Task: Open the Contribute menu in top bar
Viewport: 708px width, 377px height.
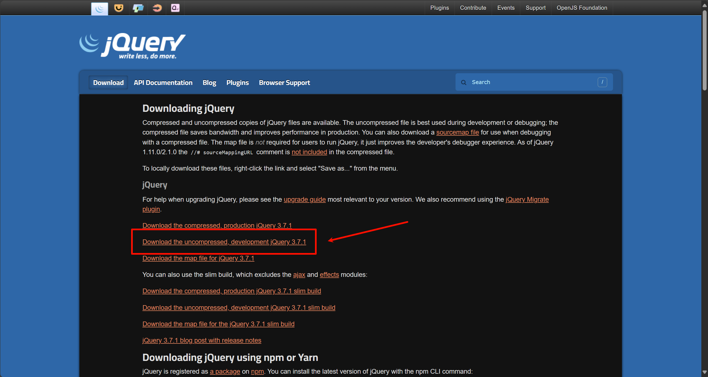Action: pos(473,8)
